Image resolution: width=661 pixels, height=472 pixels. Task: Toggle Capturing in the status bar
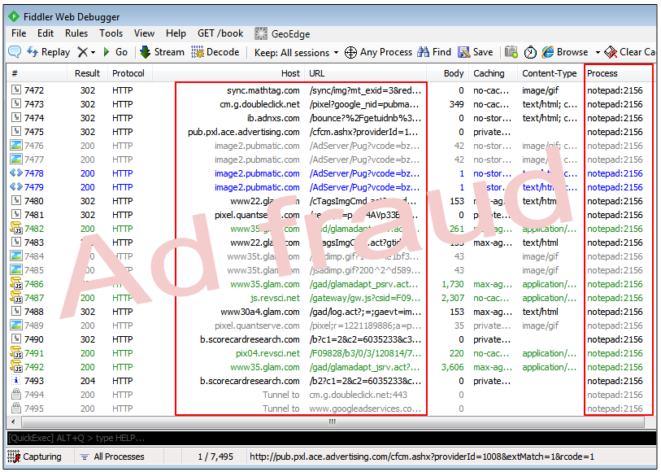click(x=36, y=457)
